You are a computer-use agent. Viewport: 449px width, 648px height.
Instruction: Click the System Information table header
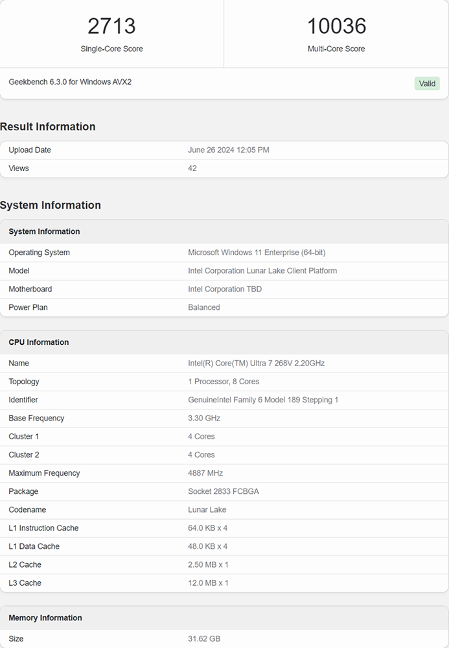point(44,231)
